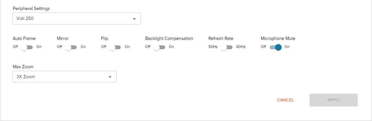The width and height of the screenshot is (372, 121).
Task: Click the 50Hz label of Refresh Rate
Action: coord(213,47)
